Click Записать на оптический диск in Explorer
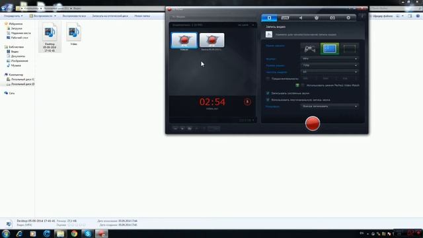This screenshot has height=238, width=423. [110, 16]
